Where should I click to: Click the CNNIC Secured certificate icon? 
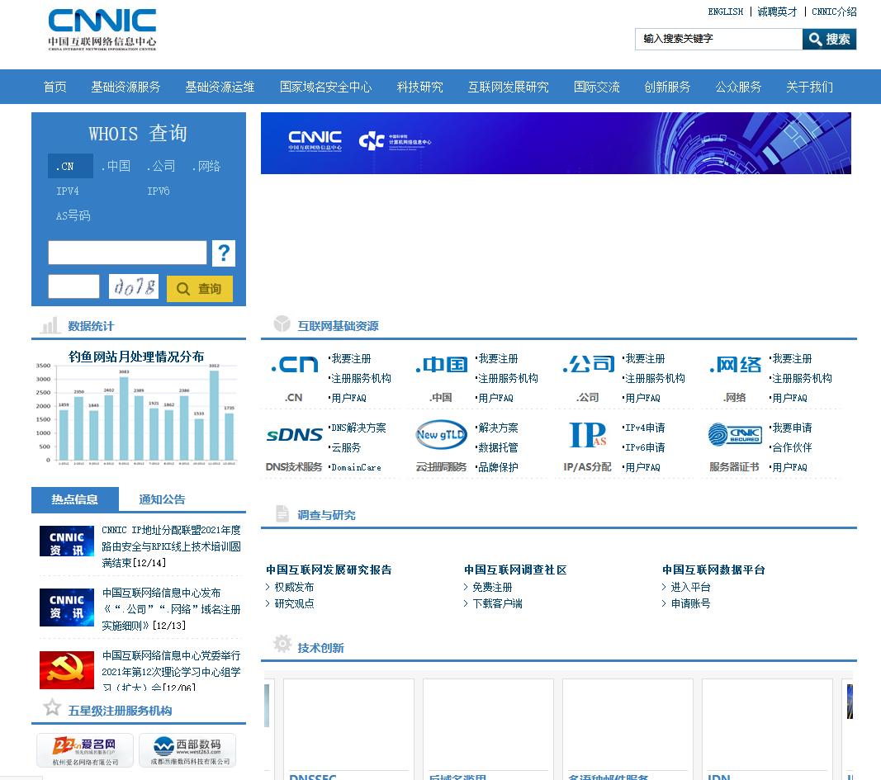click(x=734, y=434)
